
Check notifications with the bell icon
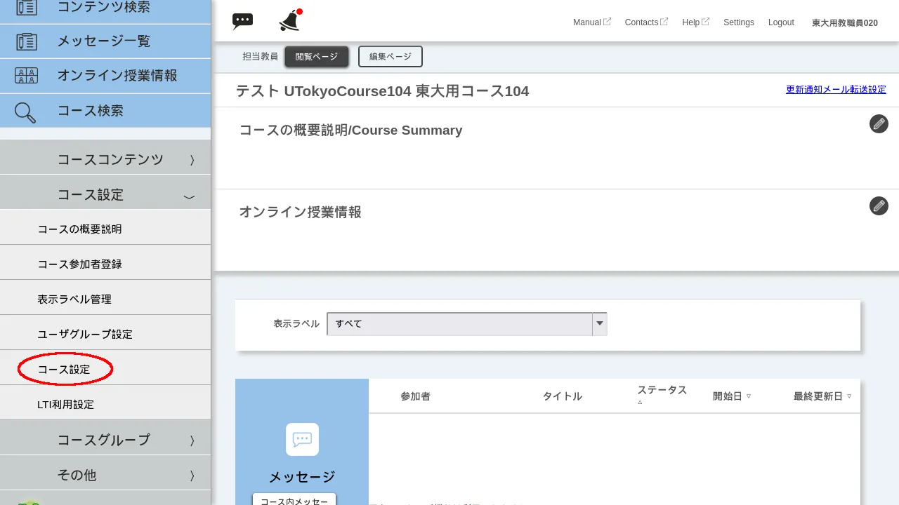point(289,20)
